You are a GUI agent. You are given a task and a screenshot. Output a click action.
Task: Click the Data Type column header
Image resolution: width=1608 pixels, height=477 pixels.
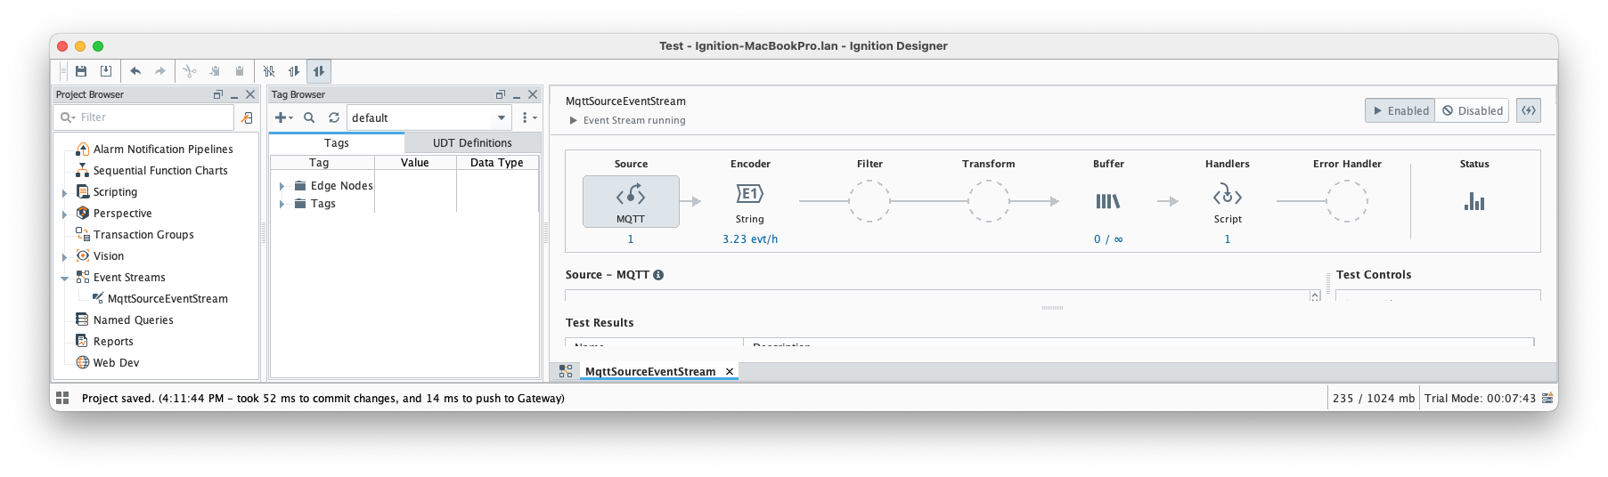[x=497, y=163]
